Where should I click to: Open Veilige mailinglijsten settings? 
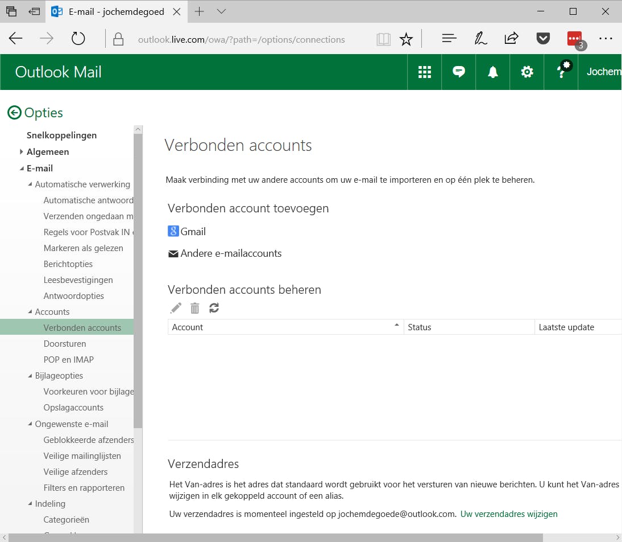pos(82,456)
